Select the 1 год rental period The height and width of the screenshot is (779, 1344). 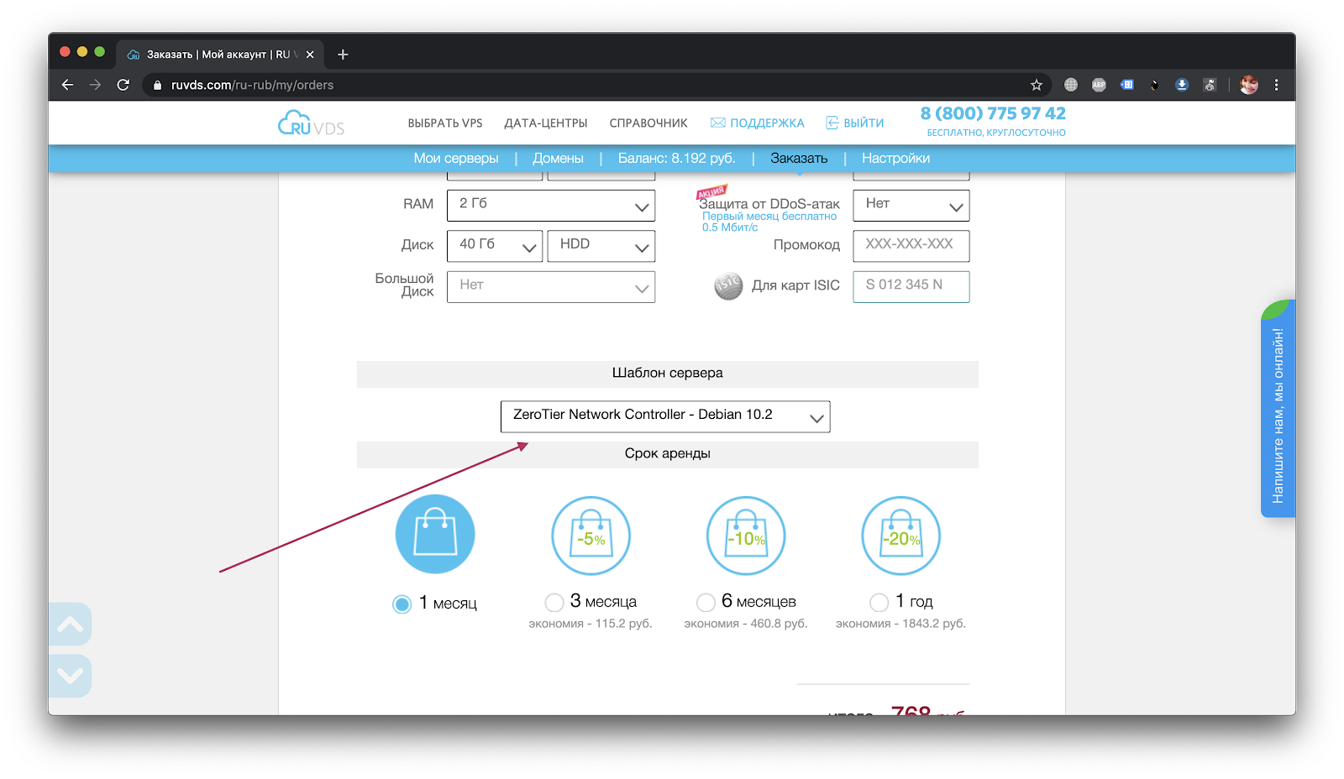[x=879, y=603]
